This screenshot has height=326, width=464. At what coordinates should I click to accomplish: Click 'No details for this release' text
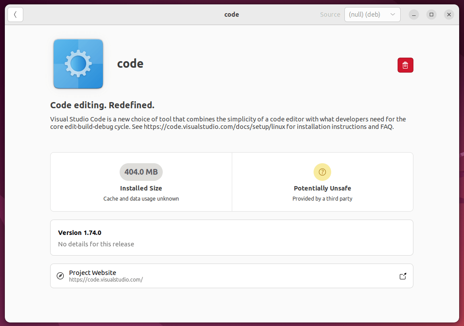(x=96, y=244)
